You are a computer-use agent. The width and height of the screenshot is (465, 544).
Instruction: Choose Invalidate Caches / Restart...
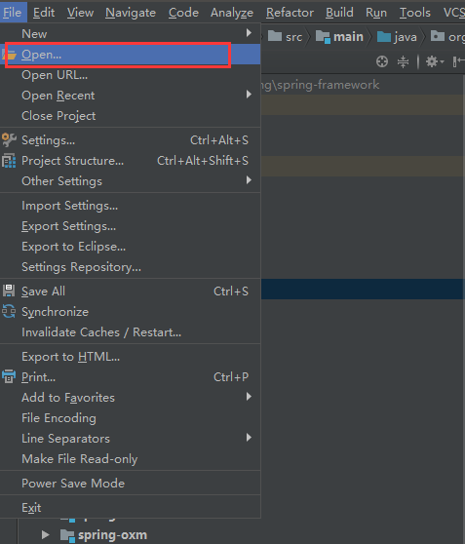pyautogui.click(x=130, y=332)
